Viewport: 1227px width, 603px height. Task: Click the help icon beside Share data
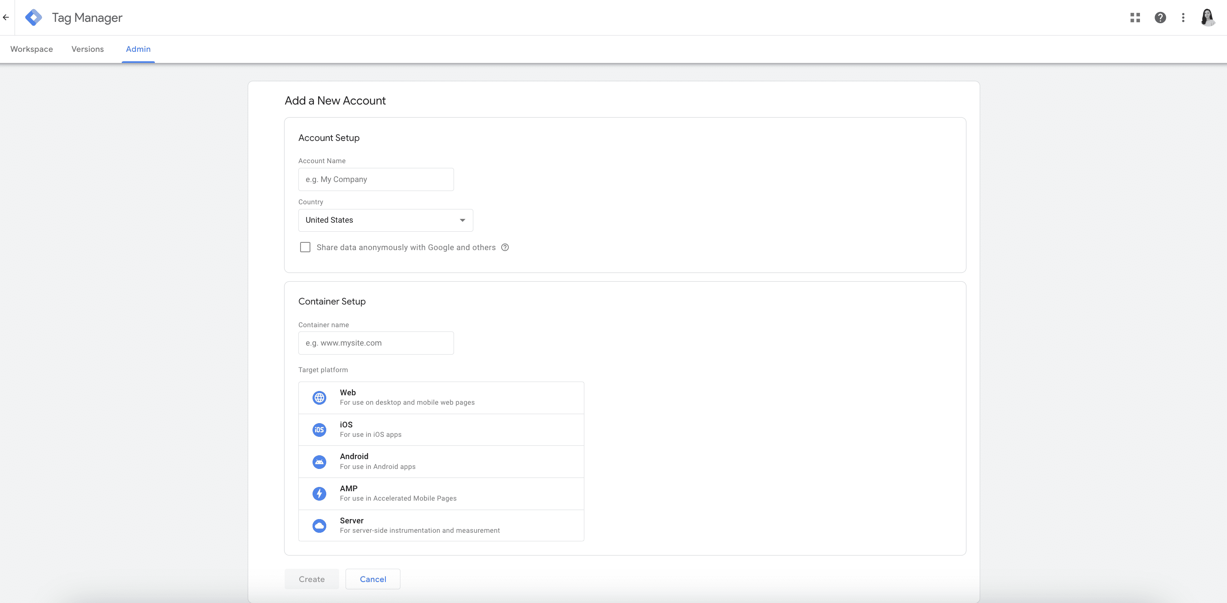pyautogui.click(x=505, y=248)
